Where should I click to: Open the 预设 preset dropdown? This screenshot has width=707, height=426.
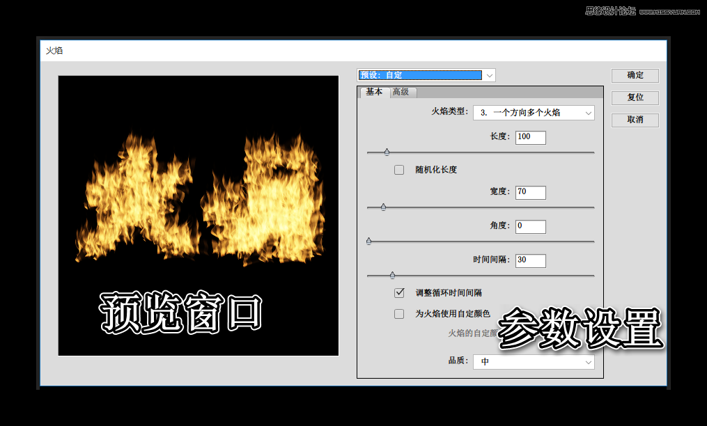426,75
